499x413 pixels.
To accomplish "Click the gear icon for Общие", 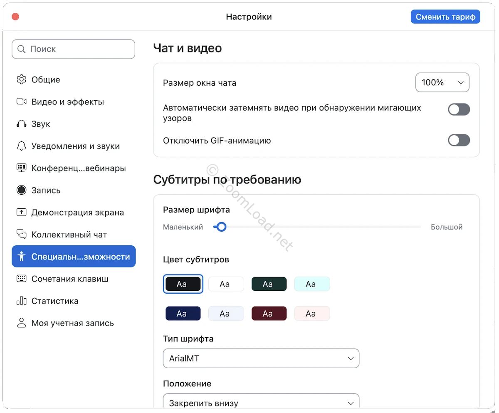I will [21, 79].
